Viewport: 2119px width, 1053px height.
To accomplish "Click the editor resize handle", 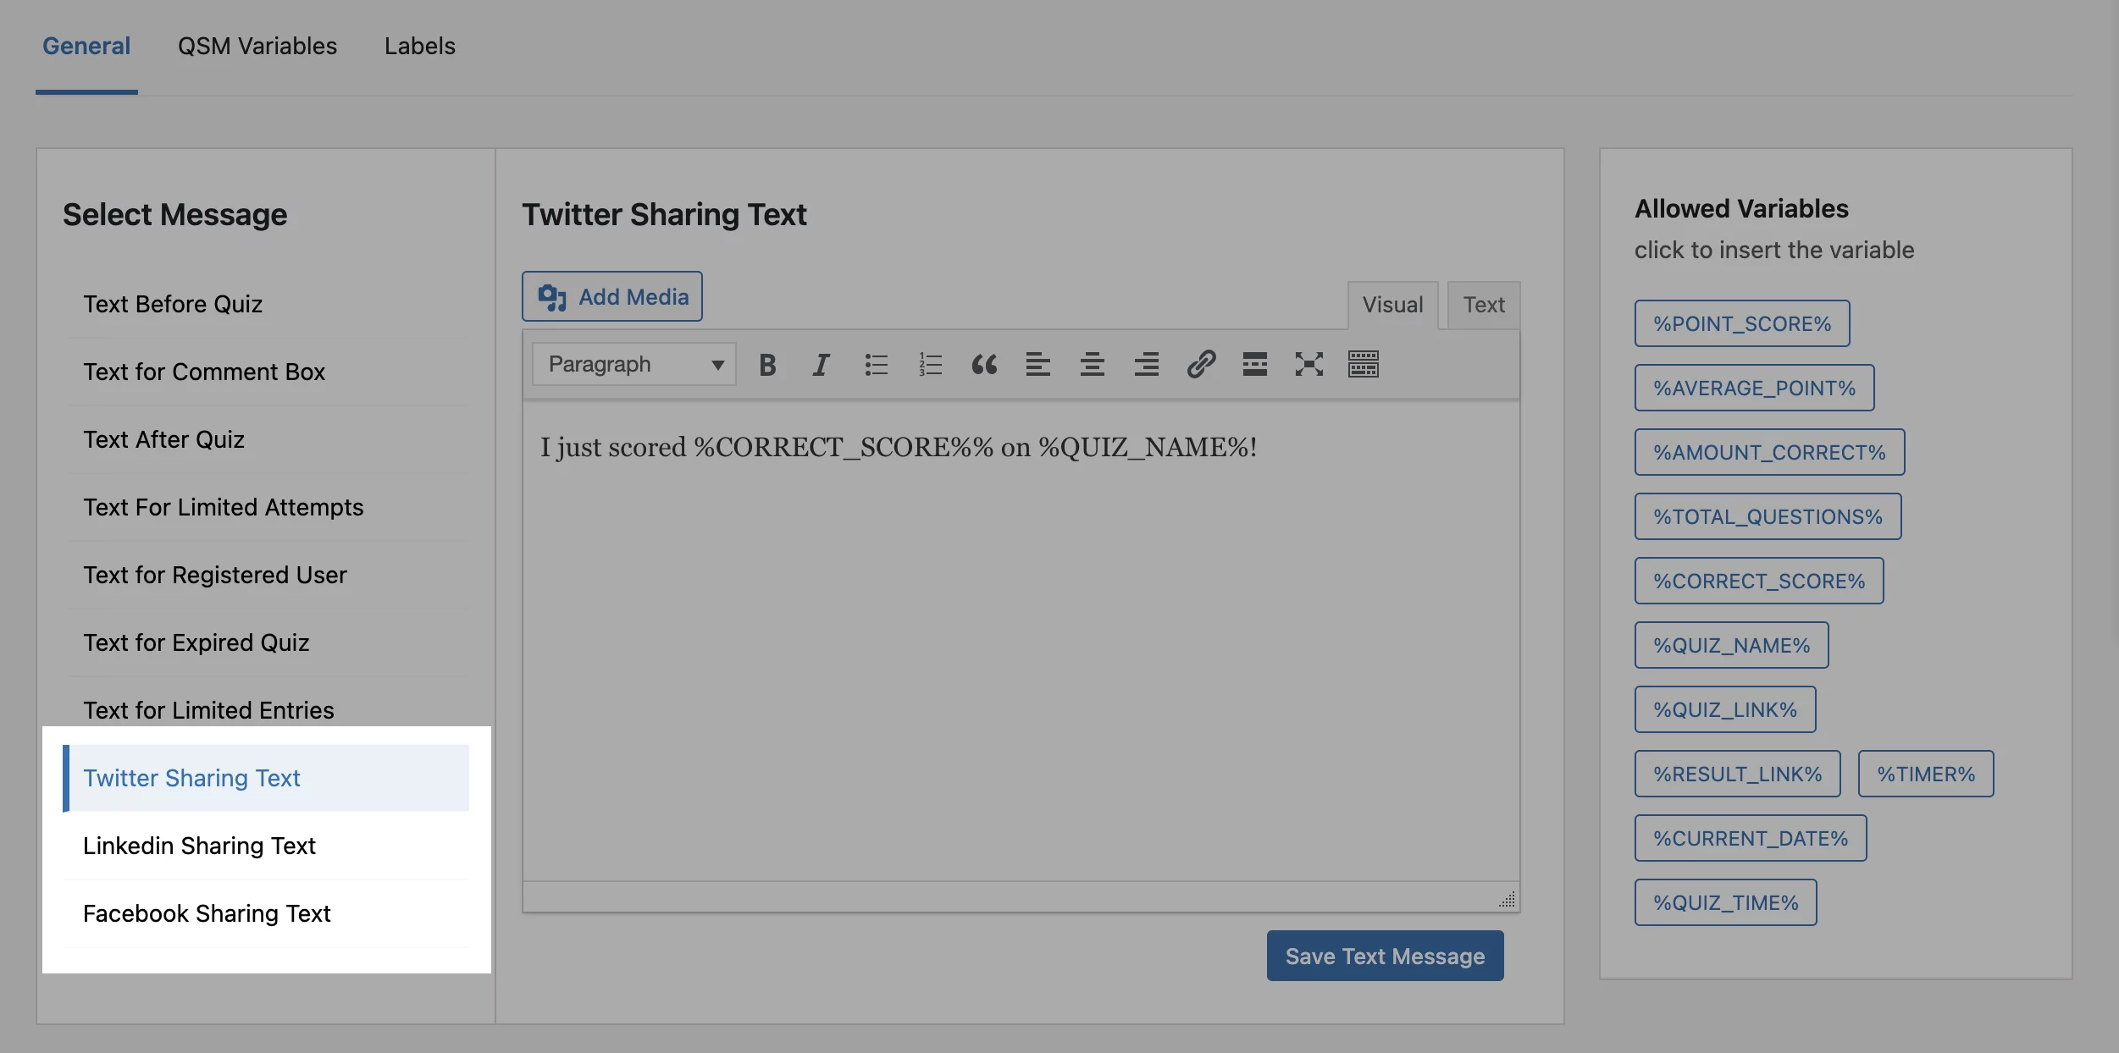I will coord(1507,900).
